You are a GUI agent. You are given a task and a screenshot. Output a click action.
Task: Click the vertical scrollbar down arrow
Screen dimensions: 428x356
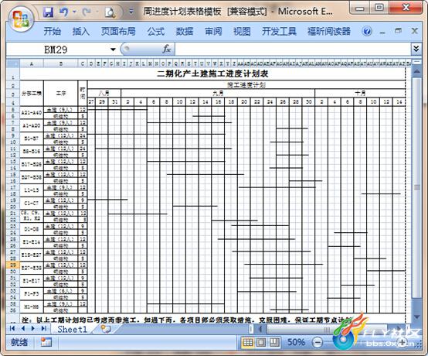[416, 317]
